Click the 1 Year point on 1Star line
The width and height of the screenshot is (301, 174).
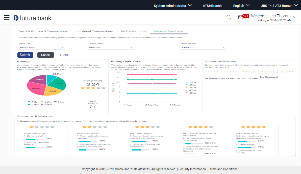point(128,93)
